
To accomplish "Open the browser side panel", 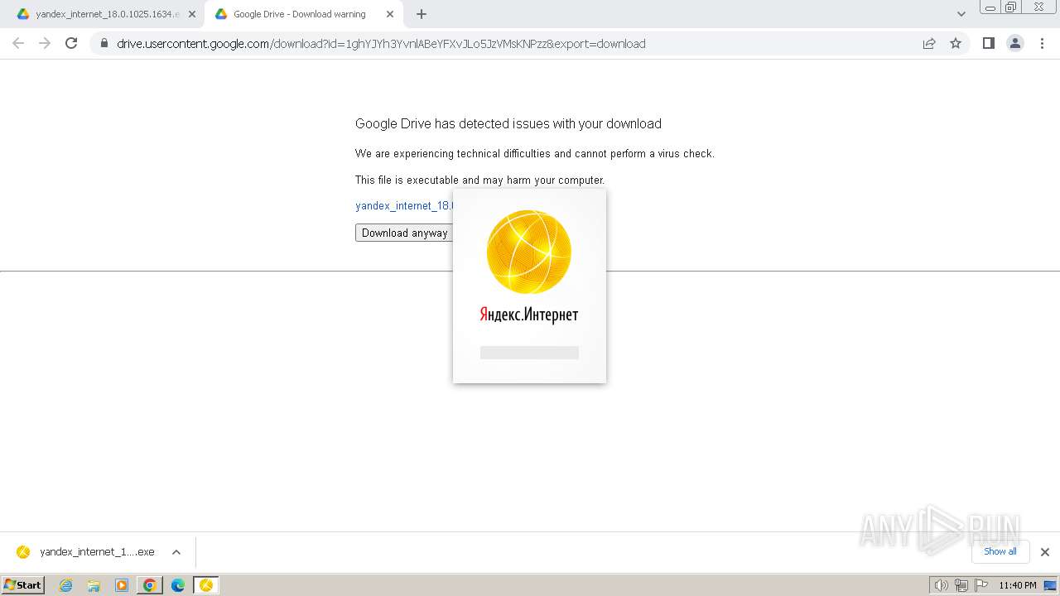I will pyautogui.click(x=989, y=44).
